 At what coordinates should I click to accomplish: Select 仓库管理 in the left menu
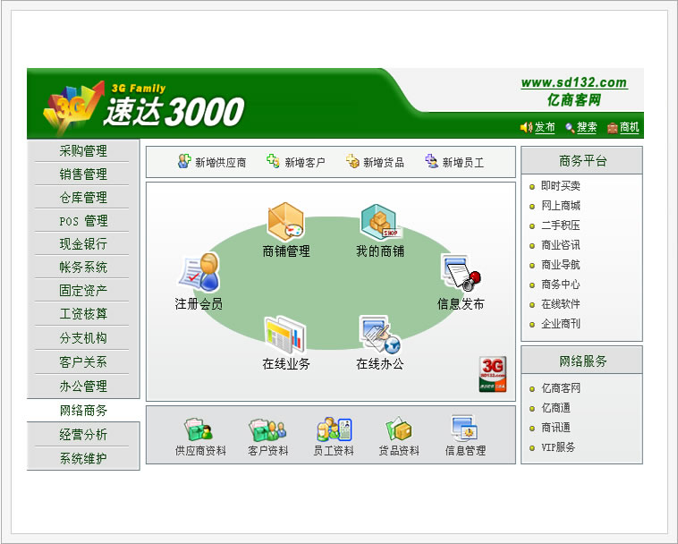[83, 198]
